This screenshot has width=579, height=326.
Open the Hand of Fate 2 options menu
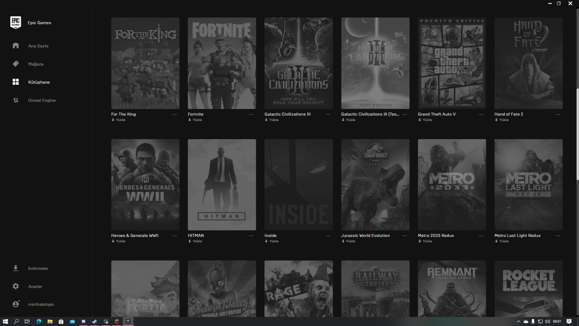coord(558,114)
